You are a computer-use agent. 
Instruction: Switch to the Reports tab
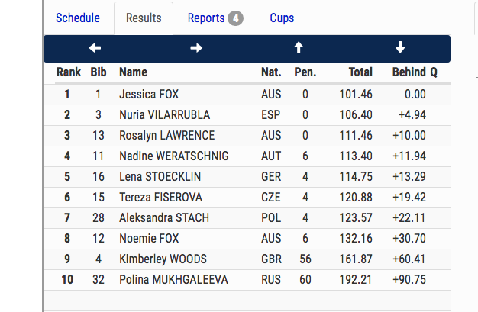206,18
